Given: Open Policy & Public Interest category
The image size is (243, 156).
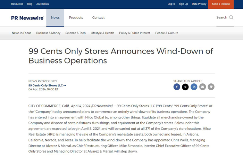Looking at the screenshot, I should [x=135, y=33].
